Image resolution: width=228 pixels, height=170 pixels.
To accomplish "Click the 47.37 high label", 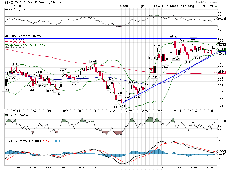I will pyautogui.click(x=181, y=40).
